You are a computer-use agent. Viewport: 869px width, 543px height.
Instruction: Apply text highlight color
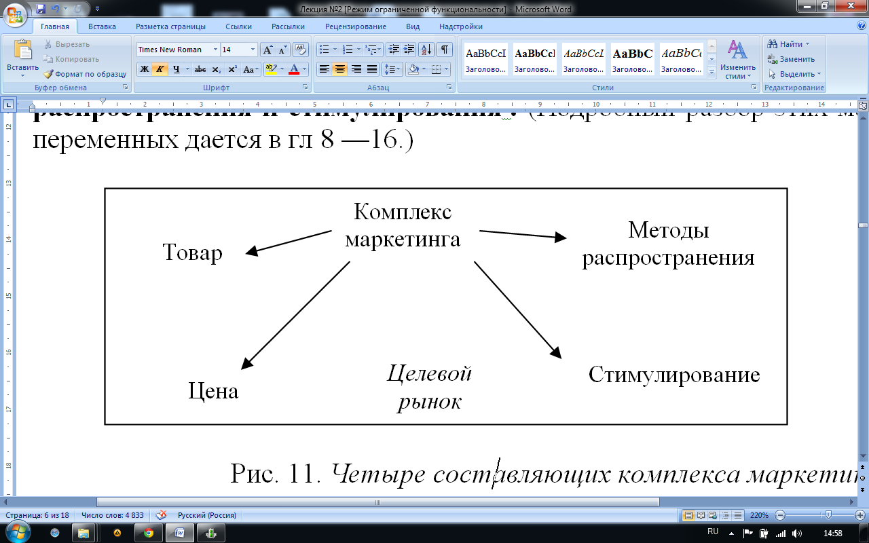271,69
